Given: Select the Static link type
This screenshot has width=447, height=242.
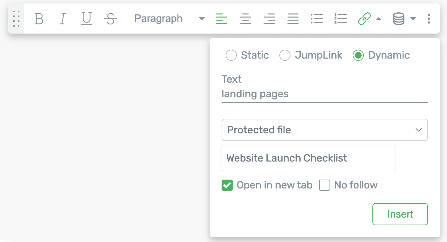Looking at the screenshot, I should (231, 55).
